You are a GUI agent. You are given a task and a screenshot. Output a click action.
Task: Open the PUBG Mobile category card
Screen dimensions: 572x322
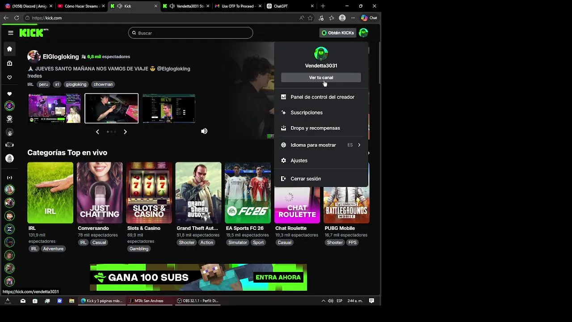click(x=346, y=205)
